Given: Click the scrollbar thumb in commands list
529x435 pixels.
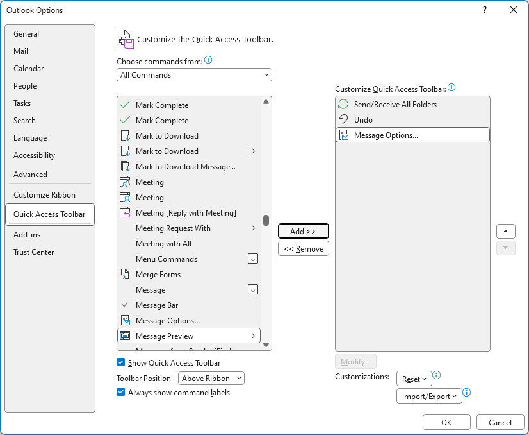Looking at the screenshot, I should 266,220.
